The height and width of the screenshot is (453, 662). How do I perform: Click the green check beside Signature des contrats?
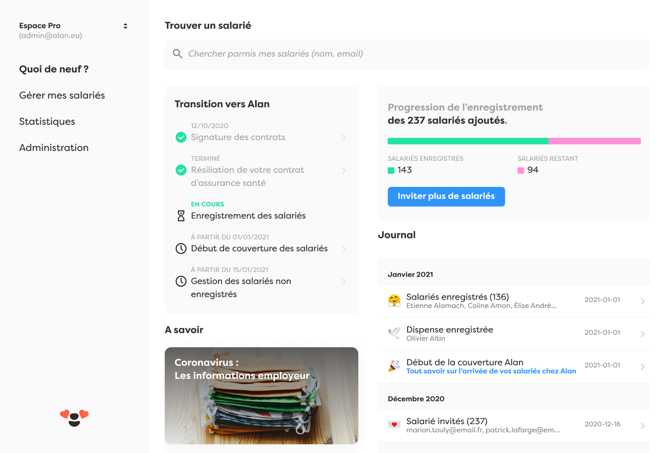pyautogui.click(x=181, y=137)
